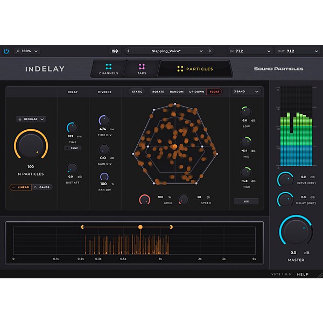
Task: Click the INPUT (DRY) knob
Action: [x=285, y=179]
